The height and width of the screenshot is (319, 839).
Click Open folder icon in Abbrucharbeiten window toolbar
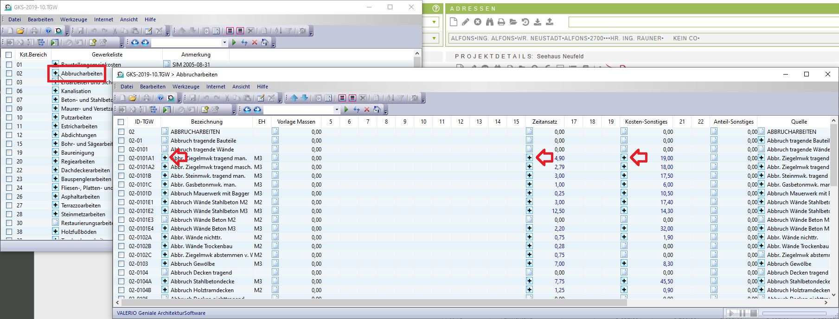coord(133,98)
